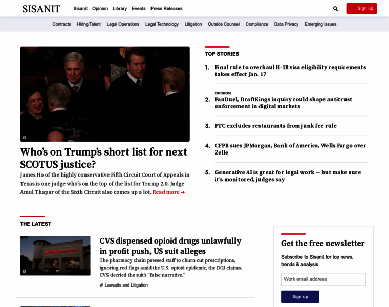The height and width of the screenshot is (307, 389).
Task: Open the Opinion nav item
Action: (100, 8)
